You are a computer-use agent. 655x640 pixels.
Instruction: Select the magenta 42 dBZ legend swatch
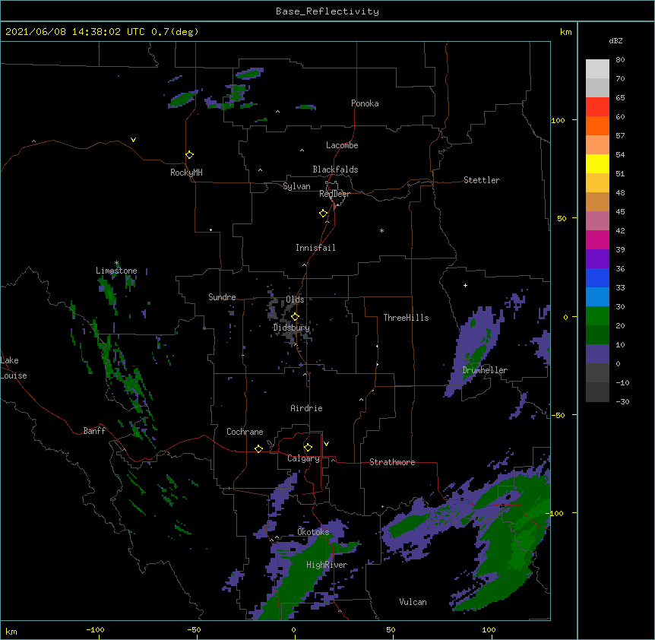point(597,239)
